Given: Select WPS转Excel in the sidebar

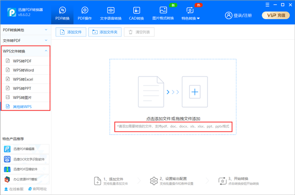Looking at the screenshot, I should coord(26,79).
